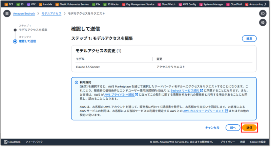Open the EC2 service shortcut

tap(9, 4)
